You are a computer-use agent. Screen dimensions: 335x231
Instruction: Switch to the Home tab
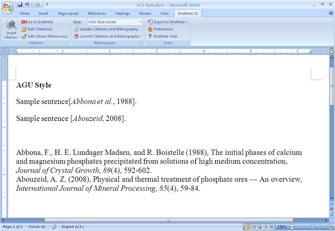pos(25,14)
